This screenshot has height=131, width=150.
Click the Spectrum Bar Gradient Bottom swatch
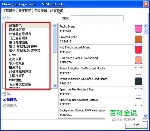(138, 102)
